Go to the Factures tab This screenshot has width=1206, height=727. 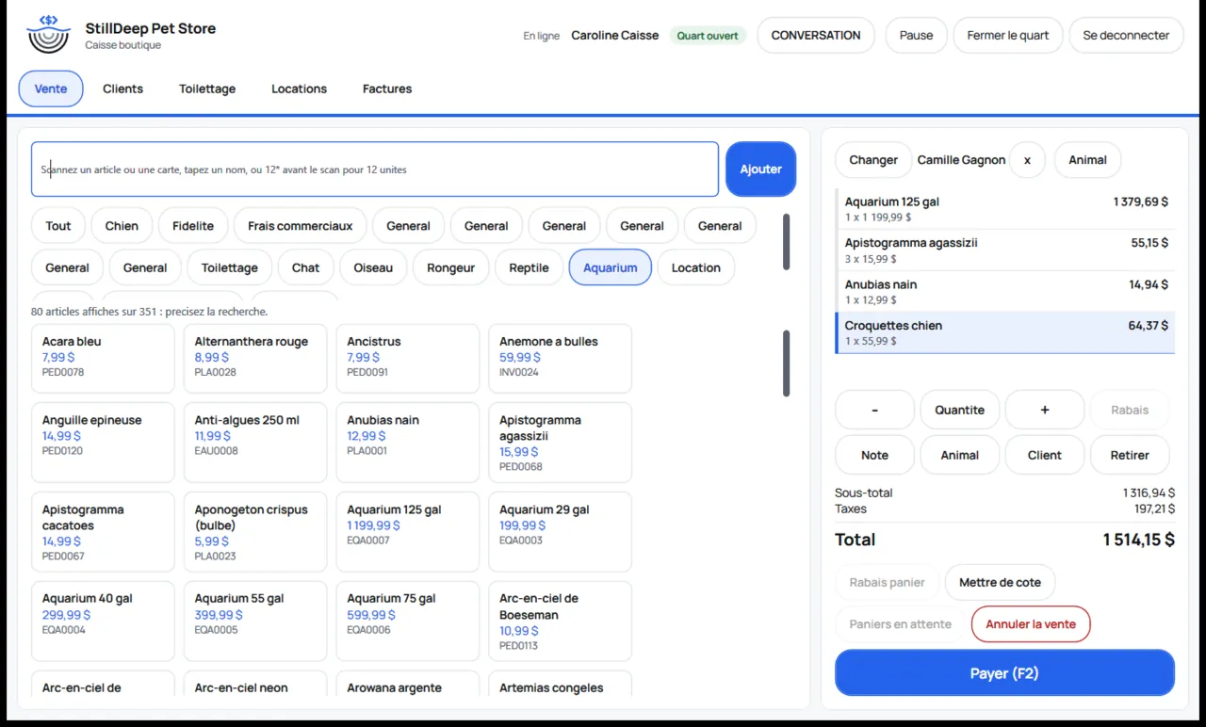tap(387, 89)
